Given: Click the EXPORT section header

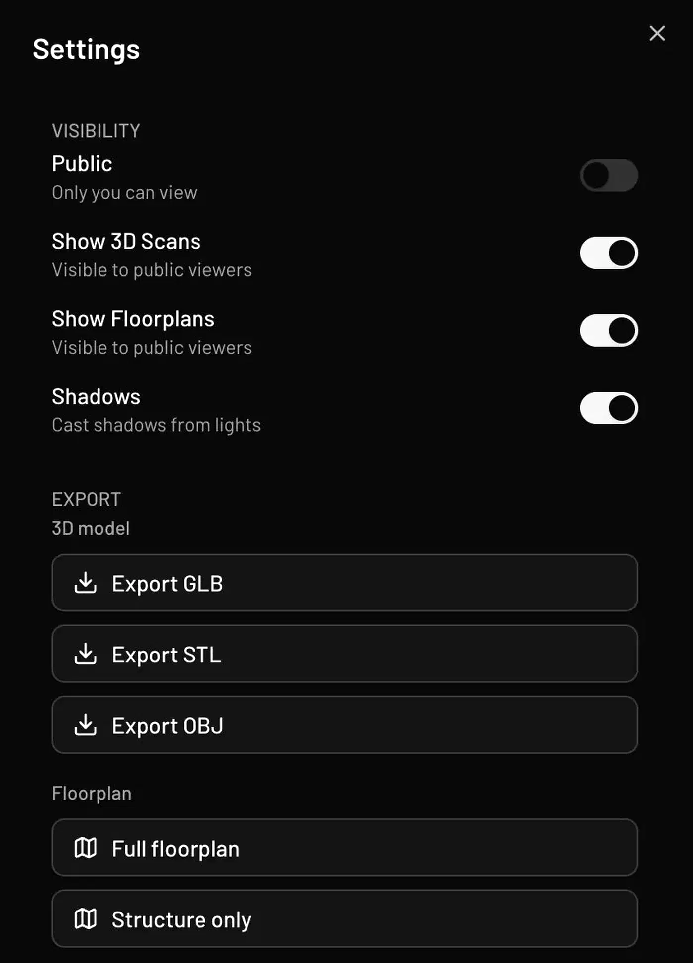Looking at the screenshot, I should tap(87, 499).
